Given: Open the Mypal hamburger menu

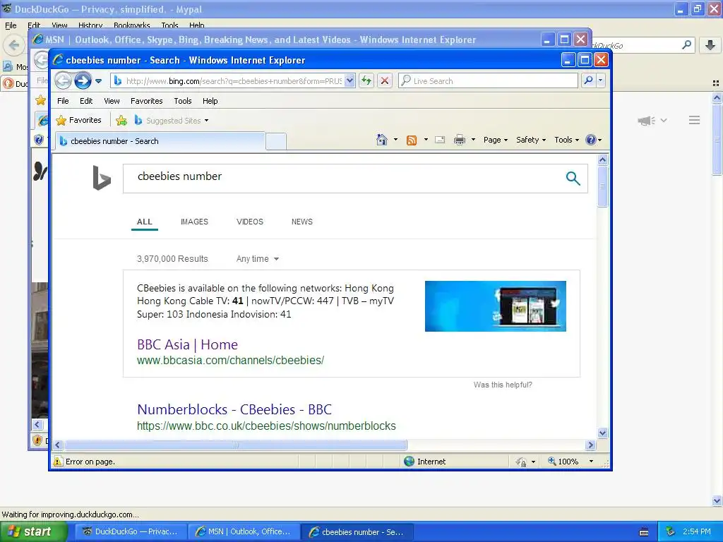Looking at the screenshot, I should click(x=695, y=120).
